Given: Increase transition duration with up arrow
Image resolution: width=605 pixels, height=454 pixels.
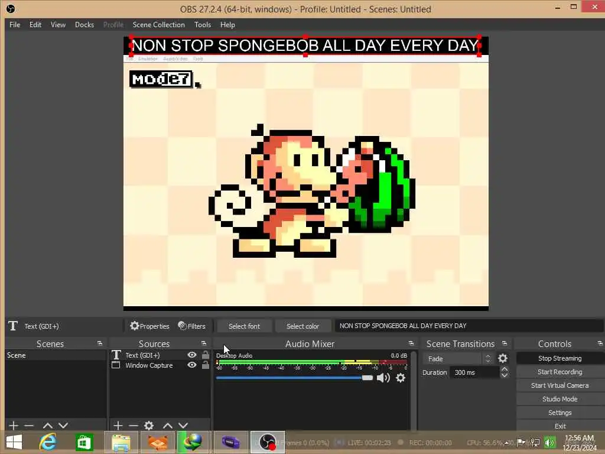Looking at the screenshot, I should pyautogui.click(x=505, y=369).
